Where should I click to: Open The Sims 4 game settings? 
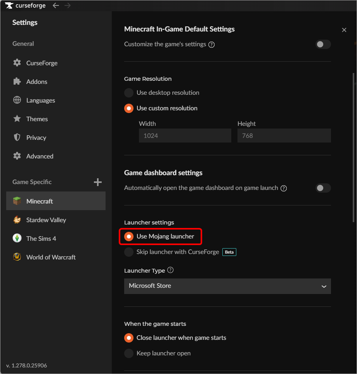tap(56, 238)
